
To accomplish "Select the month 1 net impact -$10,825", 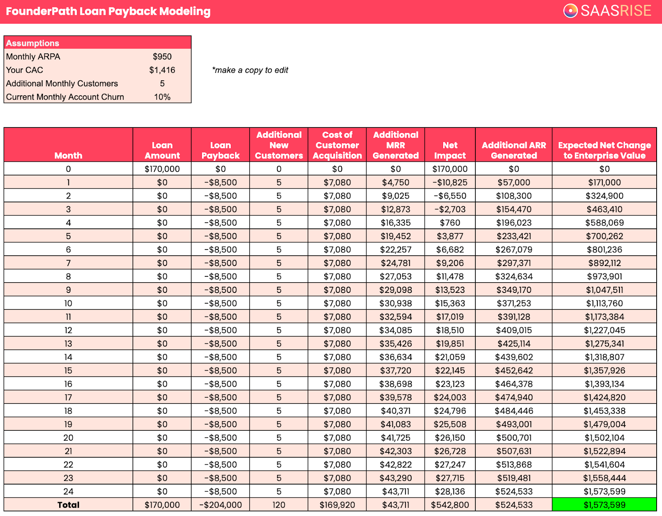I will [450, 182].
